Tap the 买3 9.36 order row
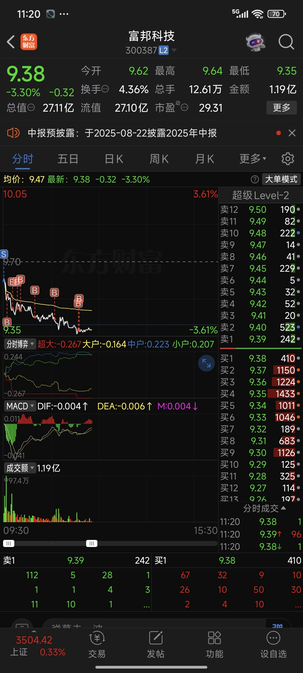This screenshot has width=303, height=673. pos(260,382)
